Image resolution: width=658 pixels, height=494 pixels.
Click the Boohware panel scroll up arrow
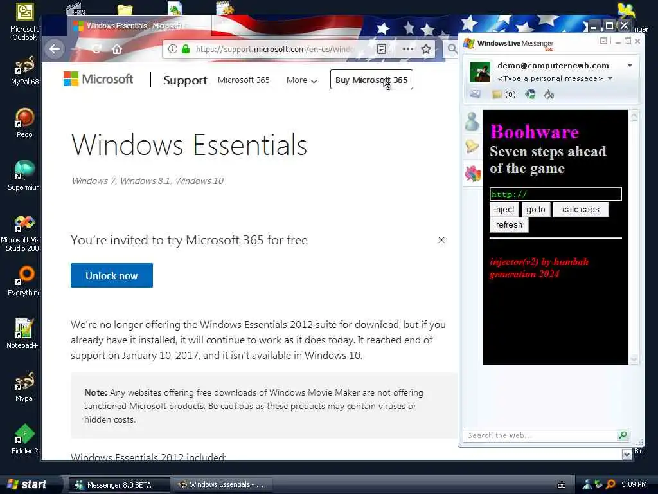pos(634,116)
